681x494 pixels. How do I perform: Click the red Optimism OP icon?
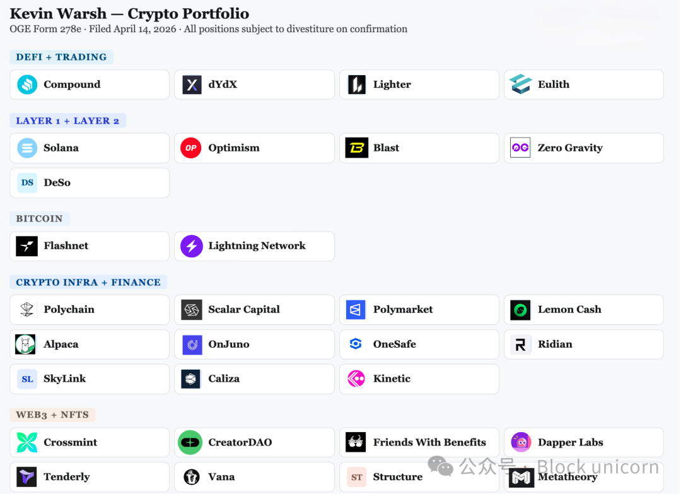pos(190,148)
